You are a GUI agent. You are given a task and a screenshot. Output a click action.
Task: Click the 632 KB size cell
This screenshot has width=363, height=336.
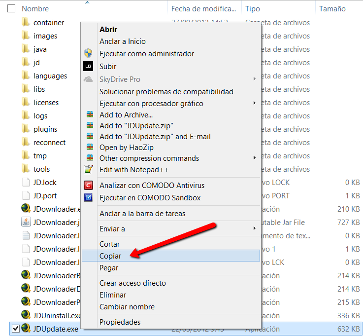[348, 329]
